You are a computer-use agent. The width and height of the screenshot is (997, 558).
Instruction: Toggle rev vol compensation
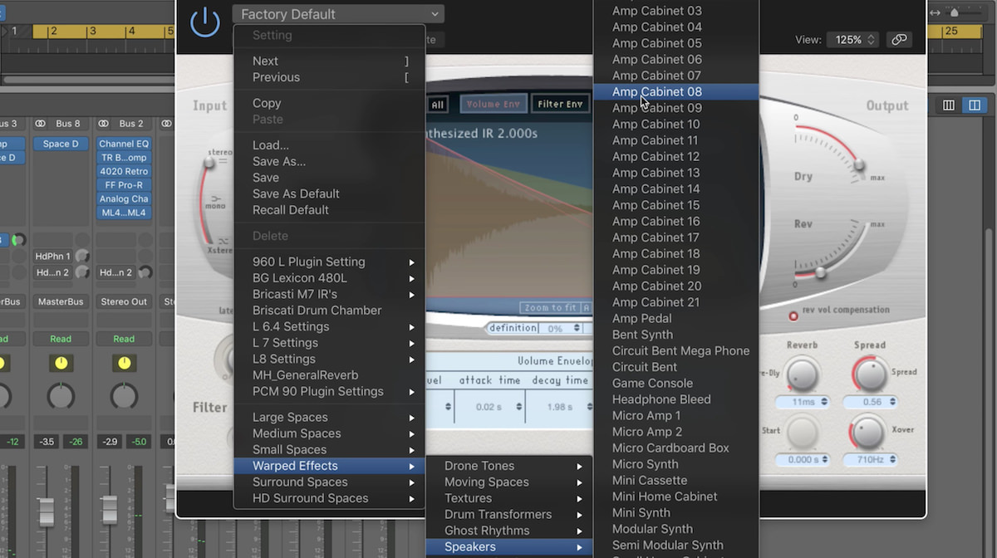793,316
